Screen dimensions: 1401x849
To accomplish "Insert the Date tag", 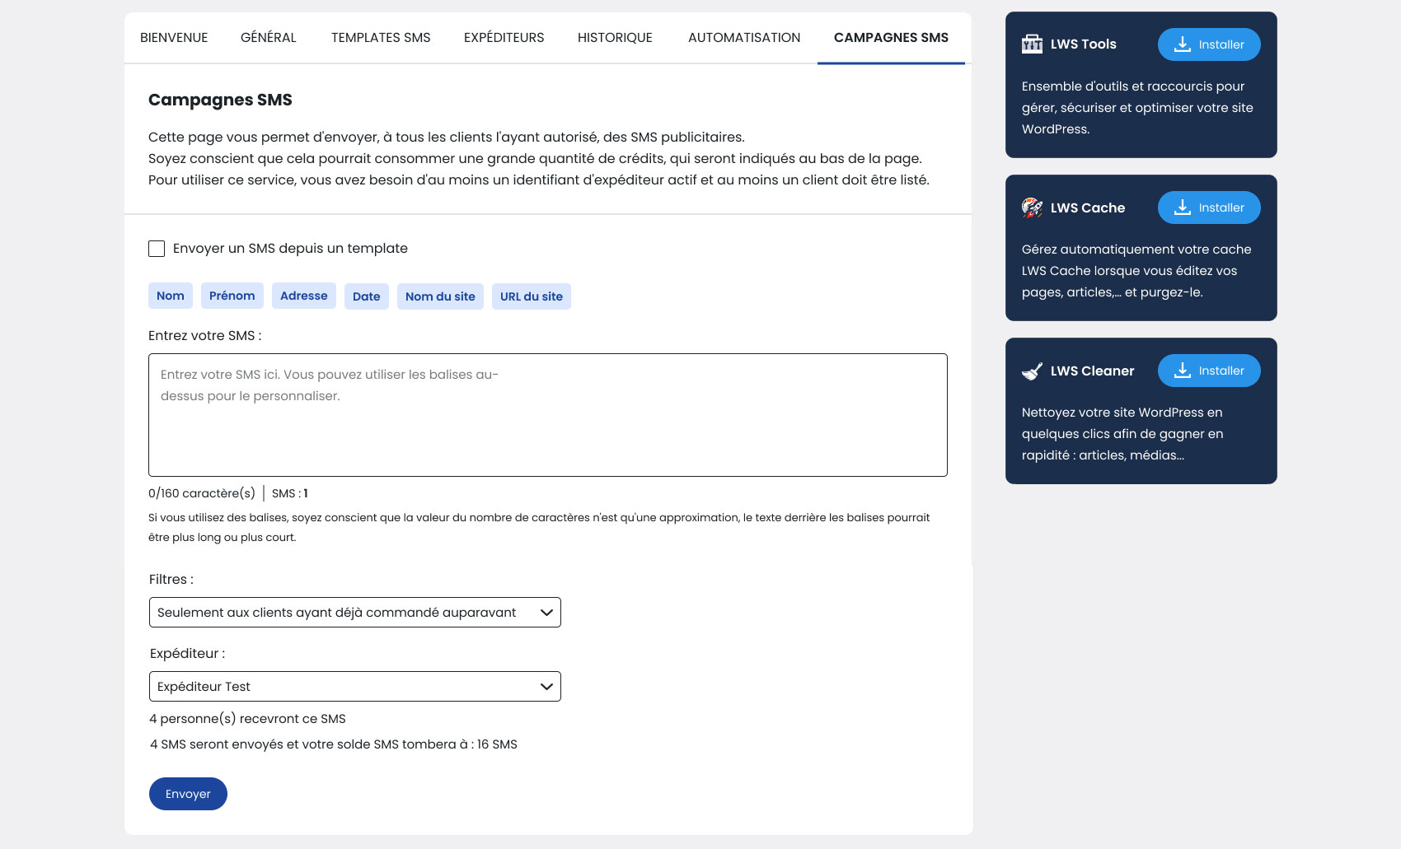I will pos(367,296).
